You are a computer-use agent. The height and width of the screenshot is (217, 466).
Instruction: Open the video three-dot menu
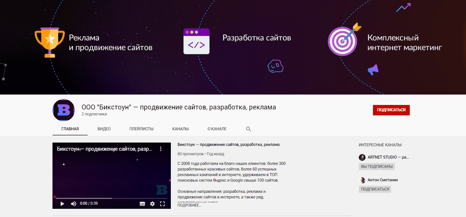point(161,149)
